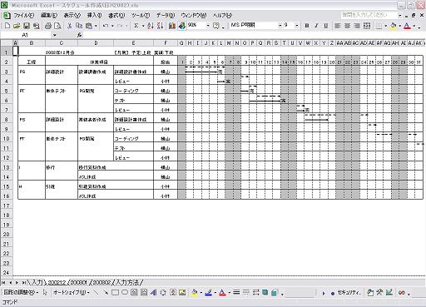The width and height of the screenshot is (426, 307).
Task: Toggle Italic formatting
Action: tap(316, 26)
